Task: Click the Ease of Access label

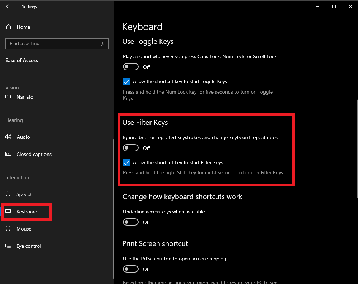Action: 22,60
